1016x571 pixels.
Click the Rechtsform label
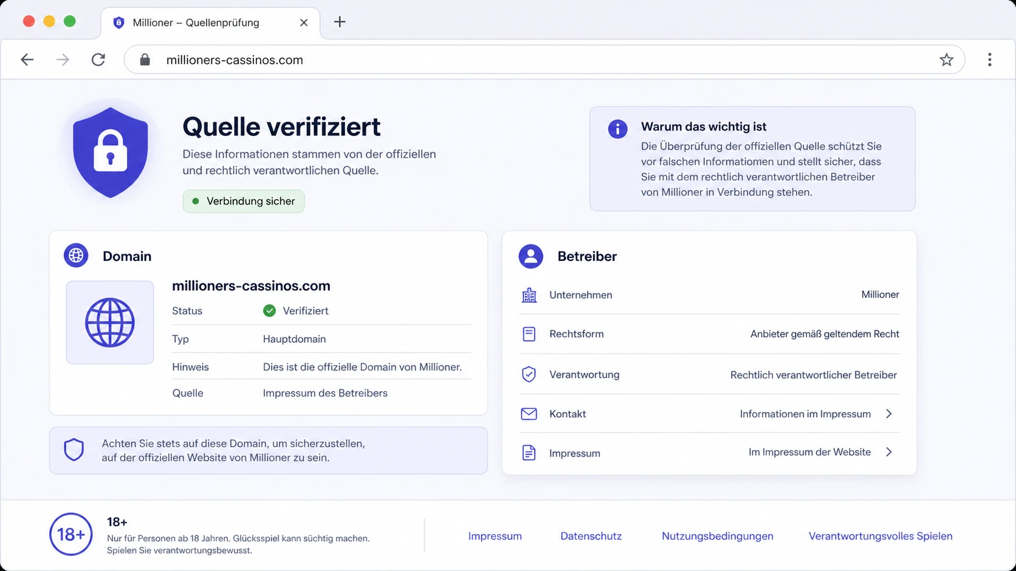pos(576,334)
